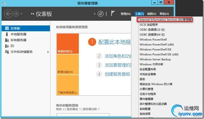Screen dimensions: 204x119
Task: Open 任务计划程序
Action: click(148, 94)
